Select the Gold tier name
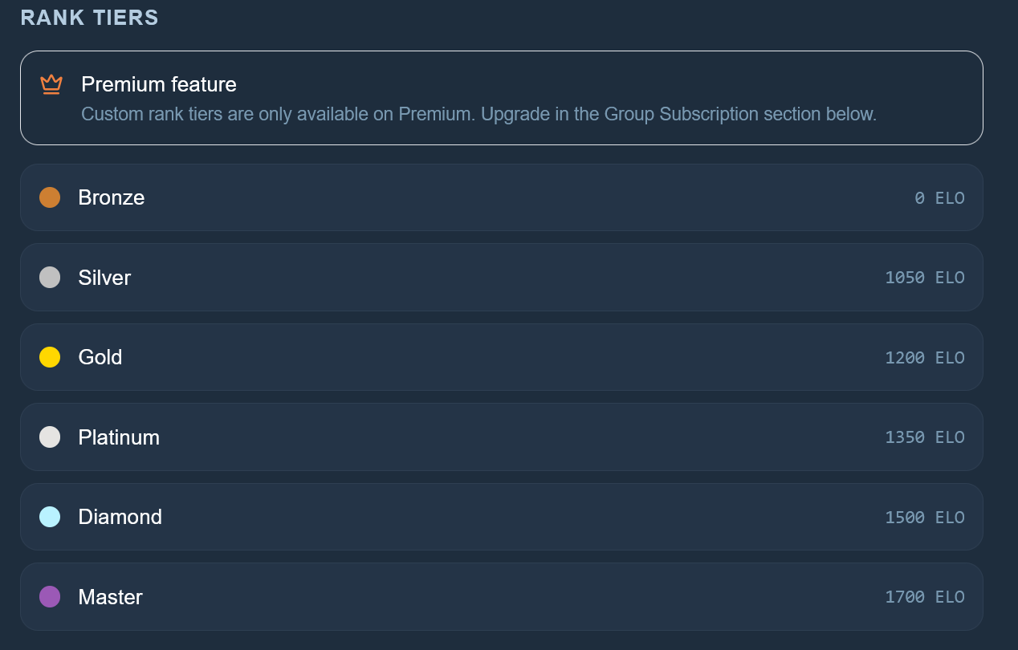The height and width of the screenshot is (650, 1018). coord(100,357)
